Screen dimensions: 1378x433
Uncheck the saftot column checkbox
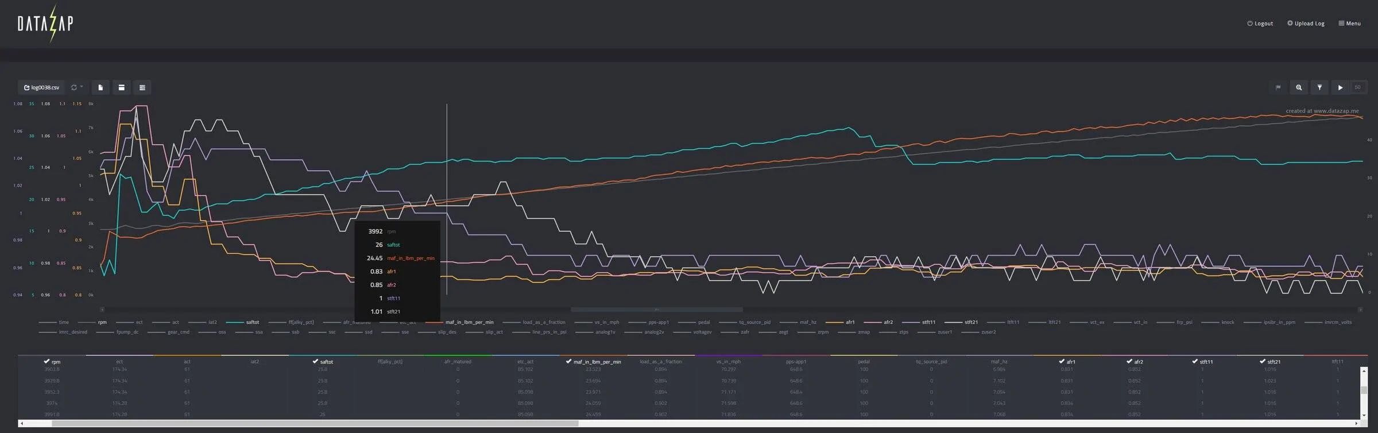point(315,361)
